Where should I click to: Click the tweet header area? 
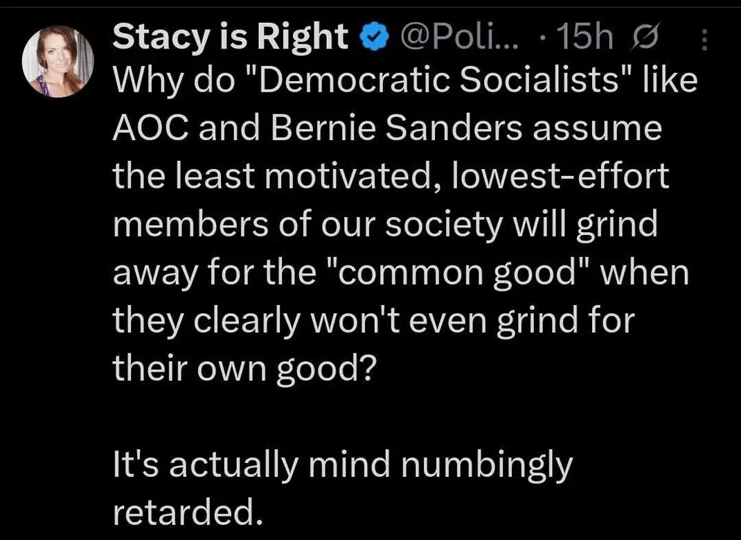click(x=346, y=36)
